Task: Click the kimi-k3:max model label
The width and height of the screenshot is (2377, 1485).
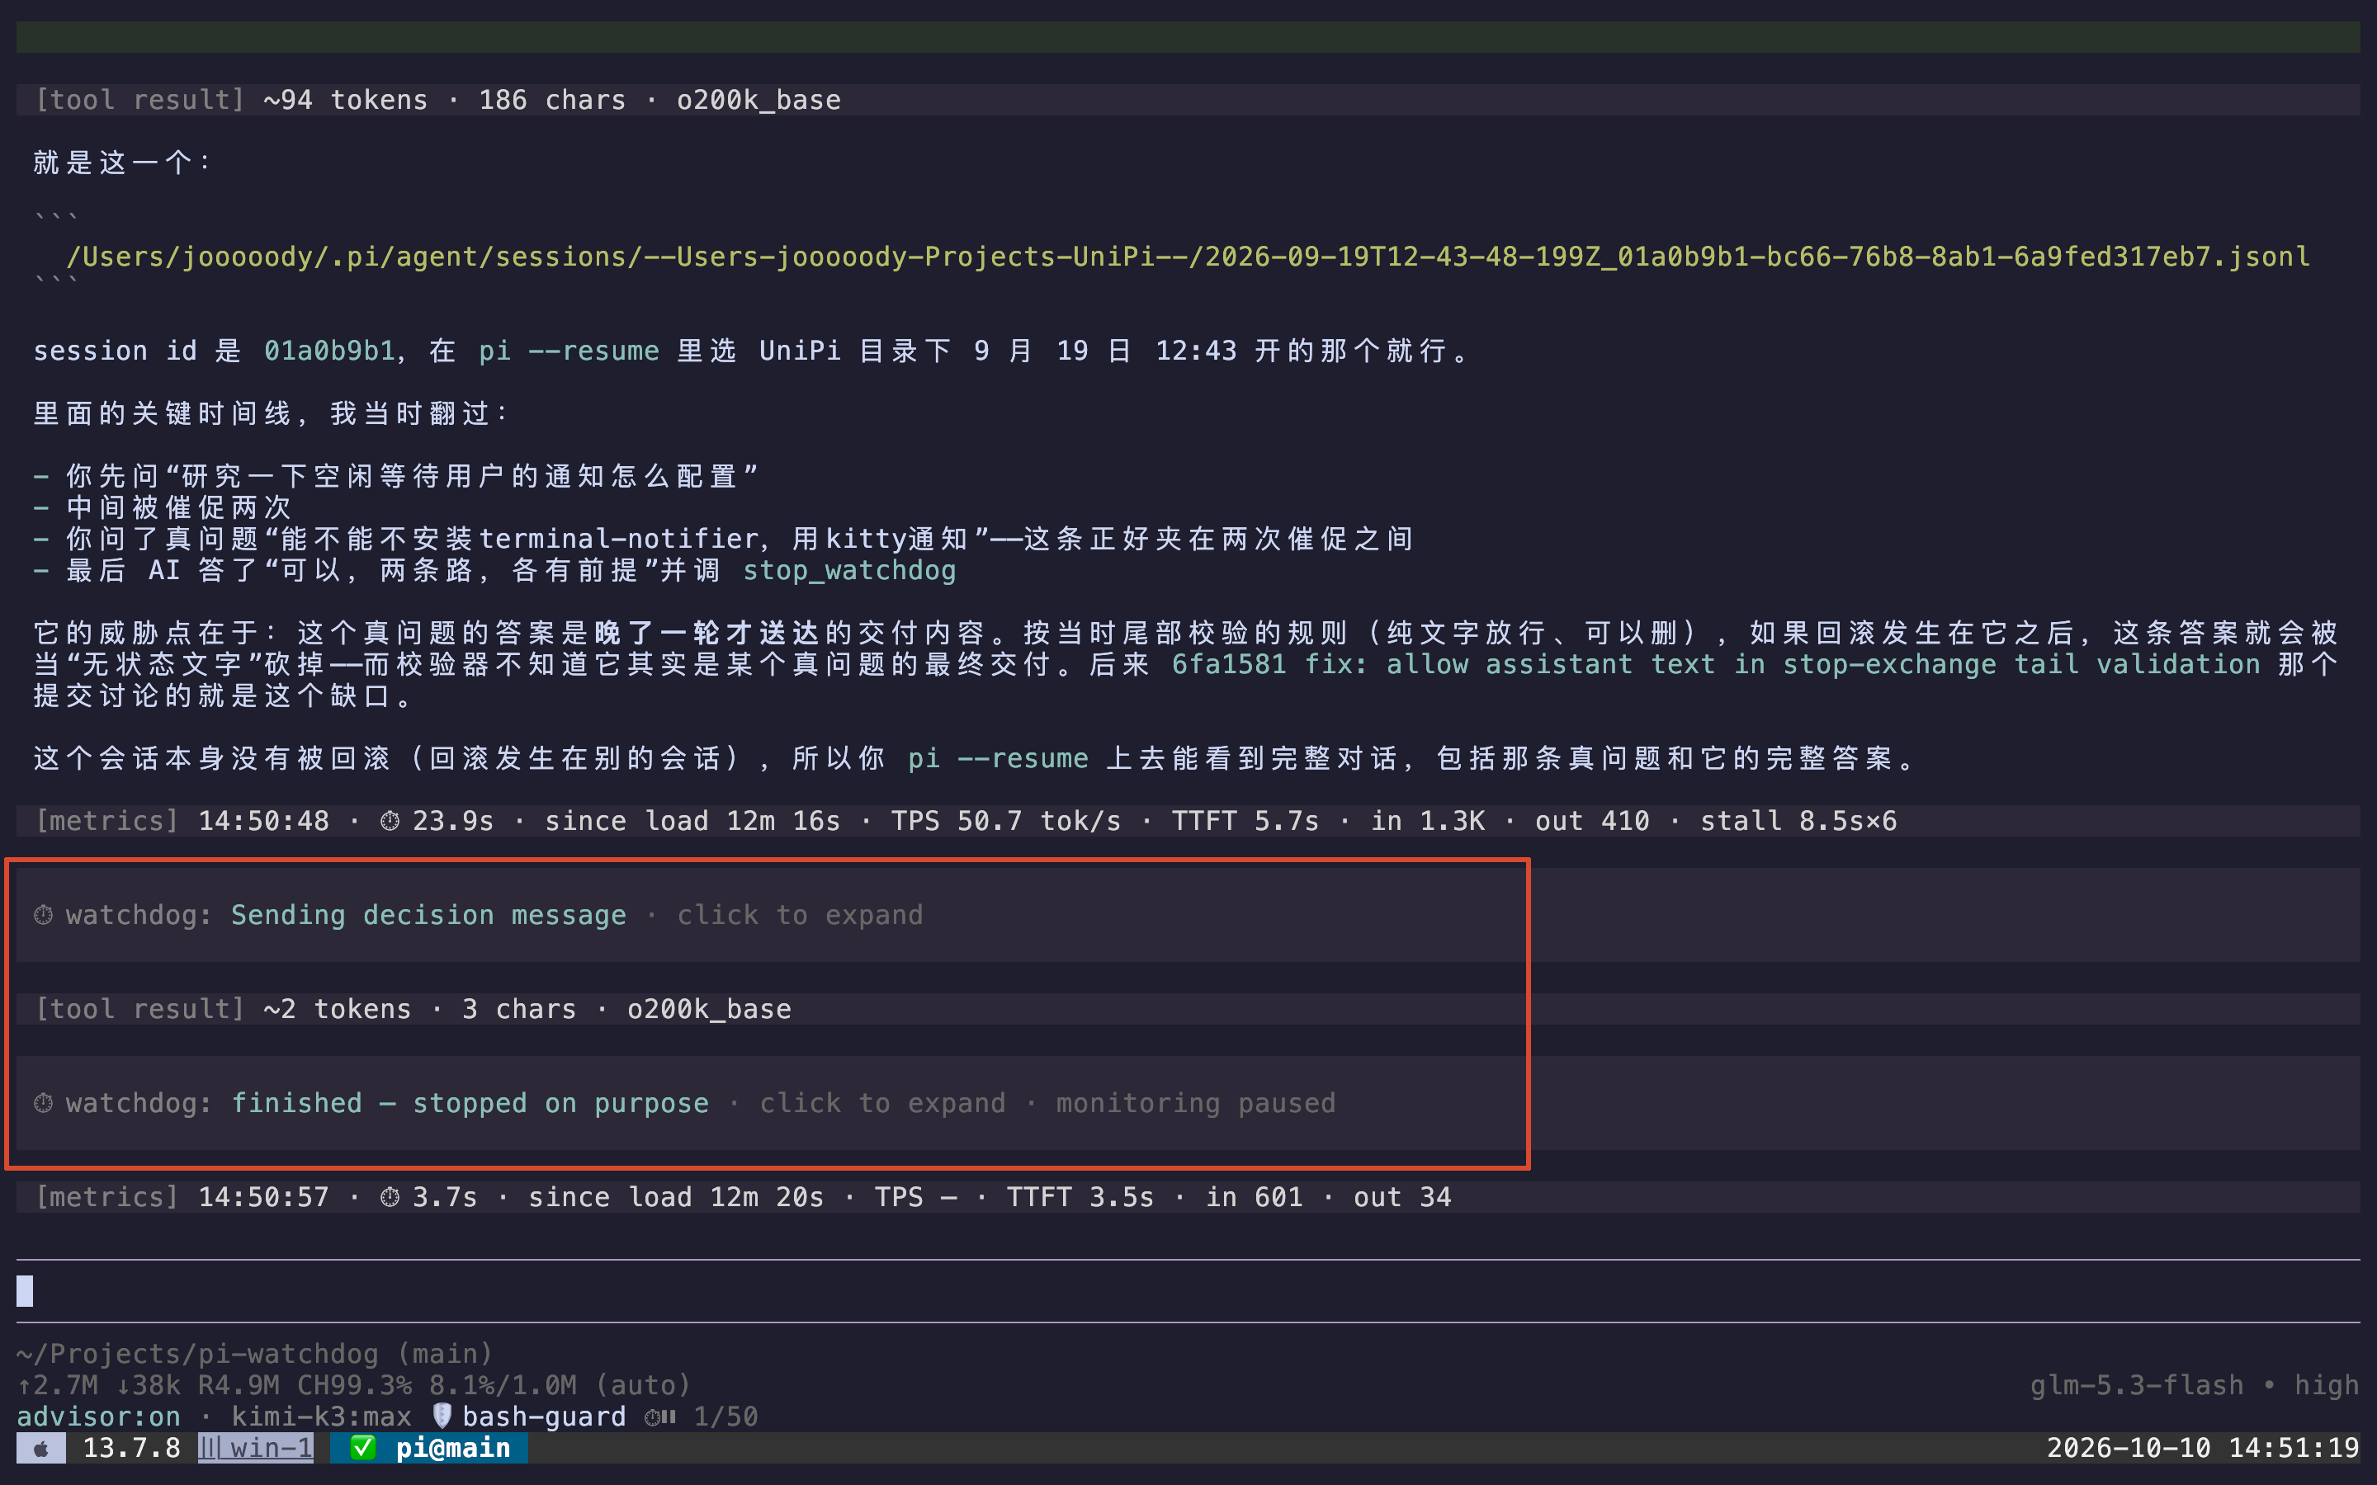Action: [321, 1417]
